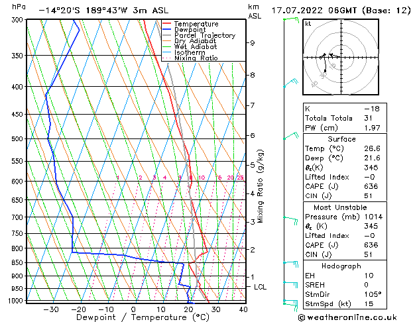Click the surface Dewp value '21.6'
This screenshot has height=322, width=417.
click(372, 158)
